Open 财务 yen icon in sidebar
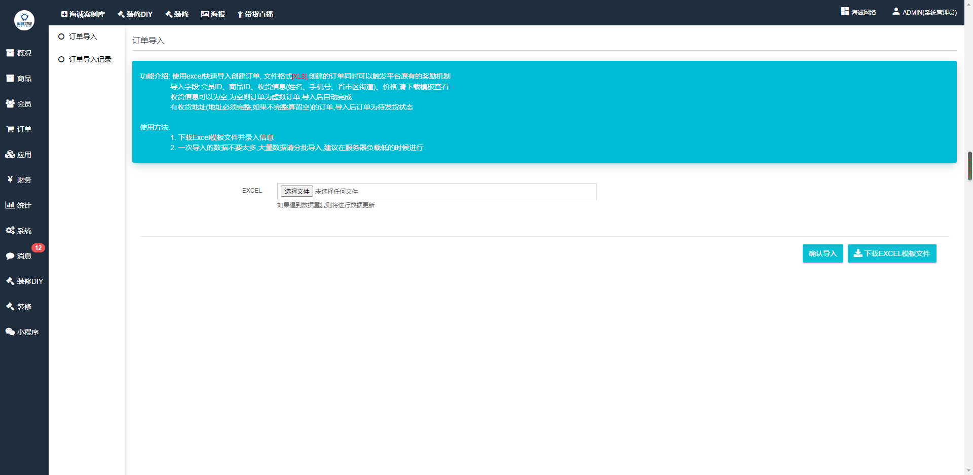Viewport: 973px width, 475px height. [10, 179]
